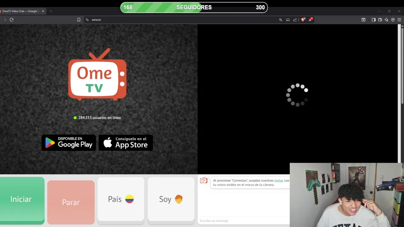This screenshot has width=404, height=227.
Task: Close the OmeTV Video Chat tab
Action: click(x=43, y=11)
